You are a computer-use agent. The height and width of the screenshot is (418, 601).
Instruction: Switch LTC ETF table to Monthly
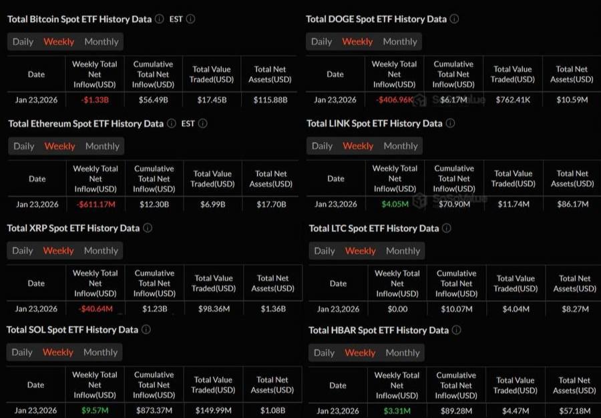pos(403,251)
